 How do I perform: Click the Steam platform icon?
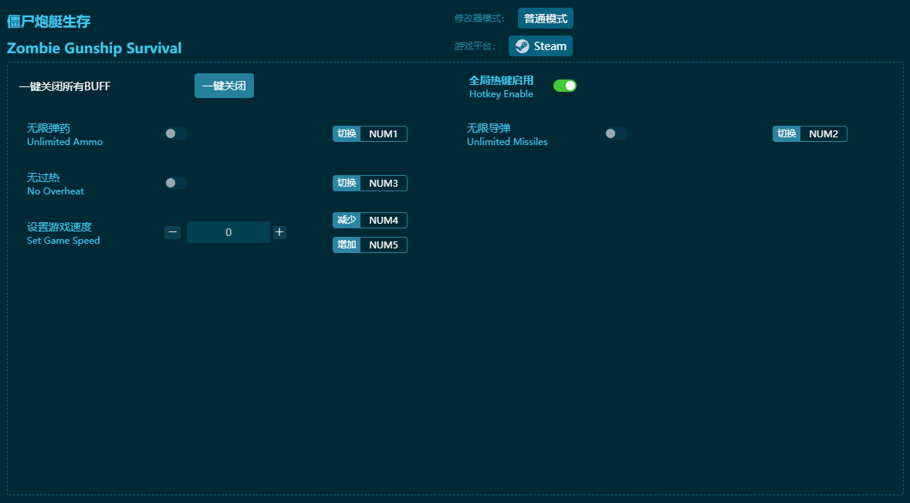tap(523, 46)
